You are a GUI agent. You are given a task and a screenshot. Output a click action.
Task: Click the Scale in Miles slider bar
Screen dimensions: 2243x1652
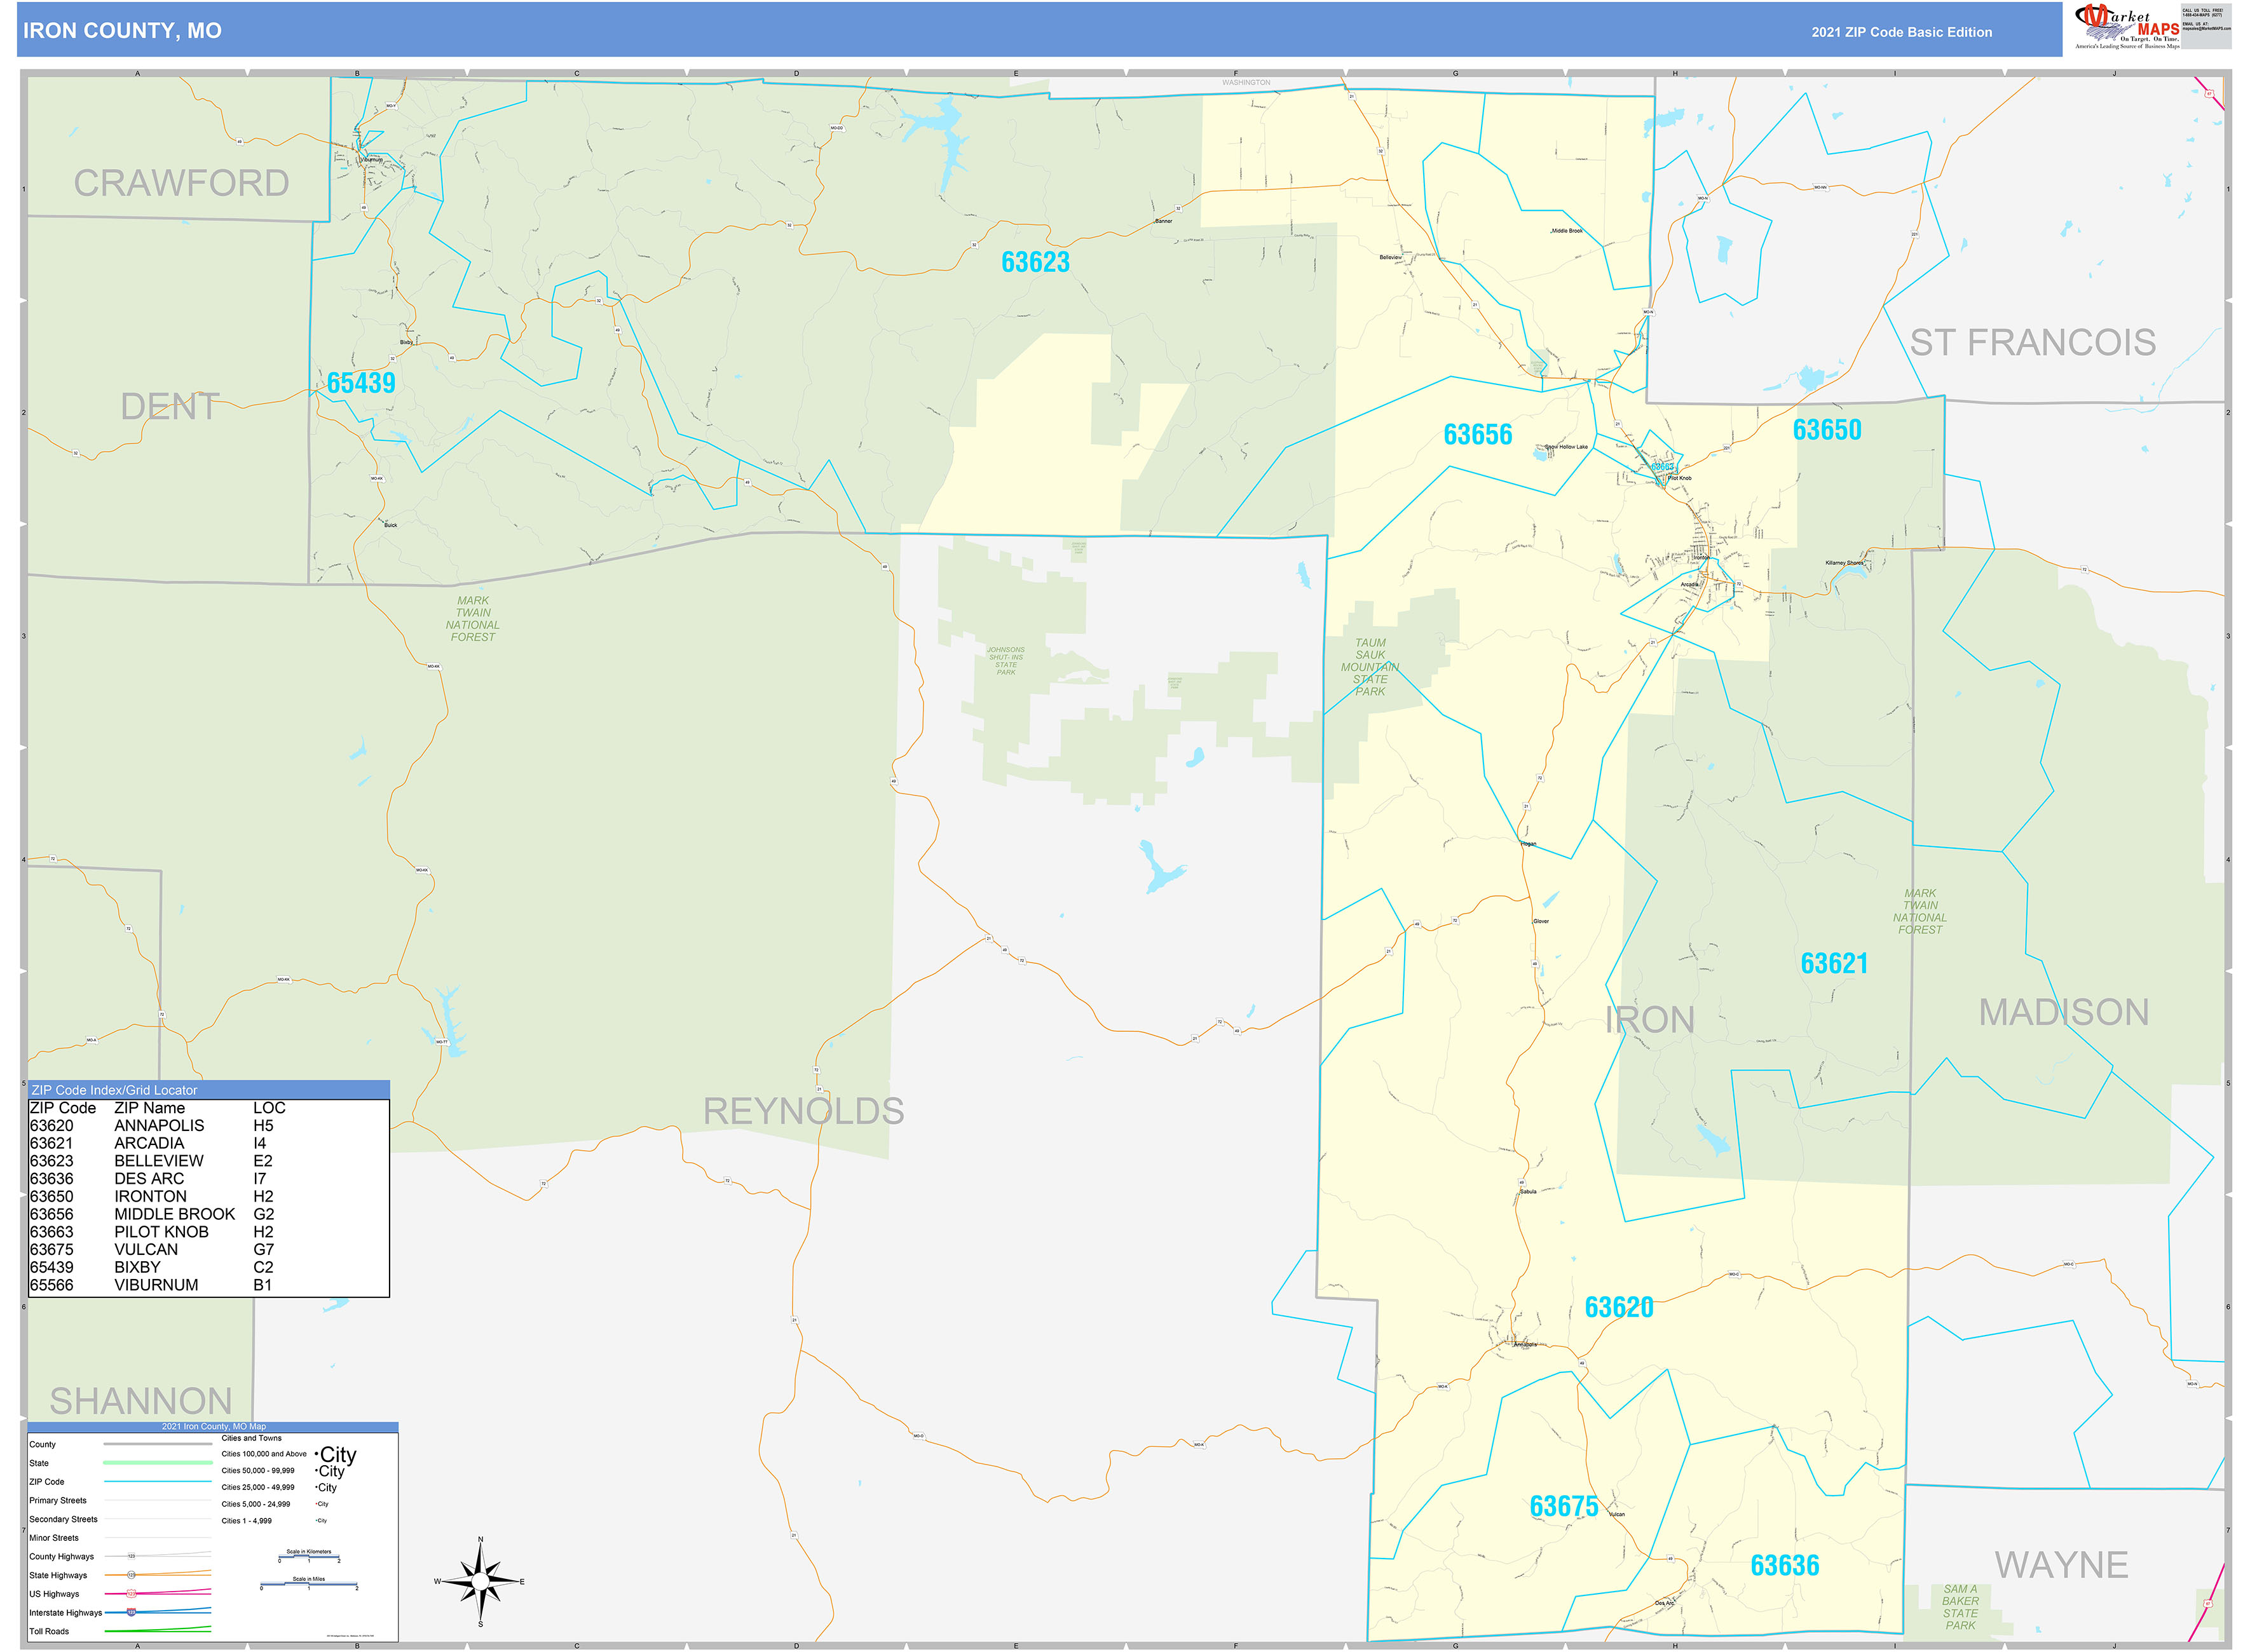[x=310, y=1583]
